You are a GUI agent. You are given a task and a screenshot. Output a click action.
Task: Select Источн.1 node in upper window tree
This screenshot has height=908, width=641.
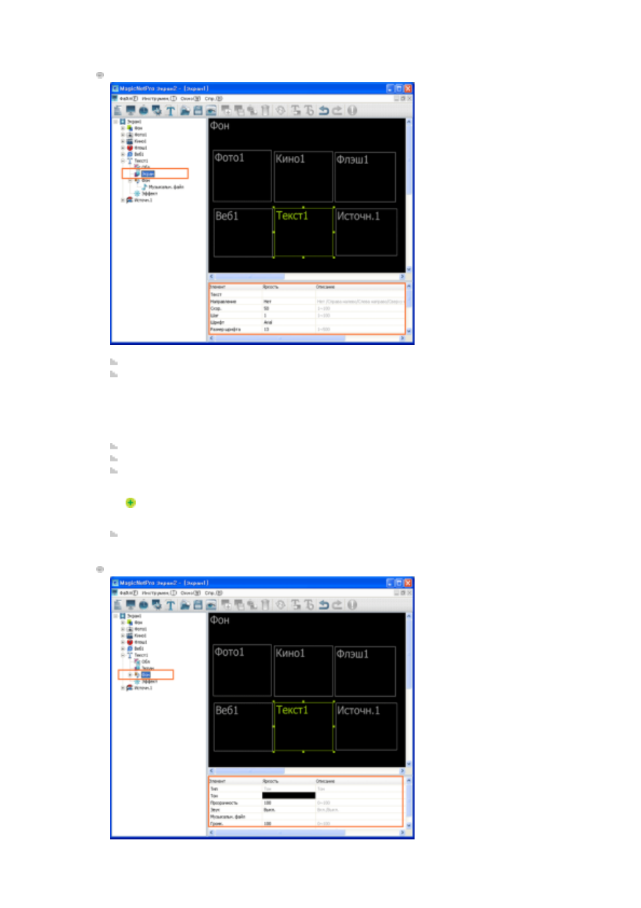point(143,200)
